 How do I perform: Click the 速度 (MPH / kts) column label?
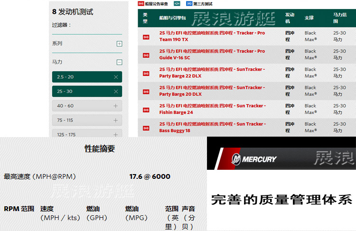[x=60, y=213]
